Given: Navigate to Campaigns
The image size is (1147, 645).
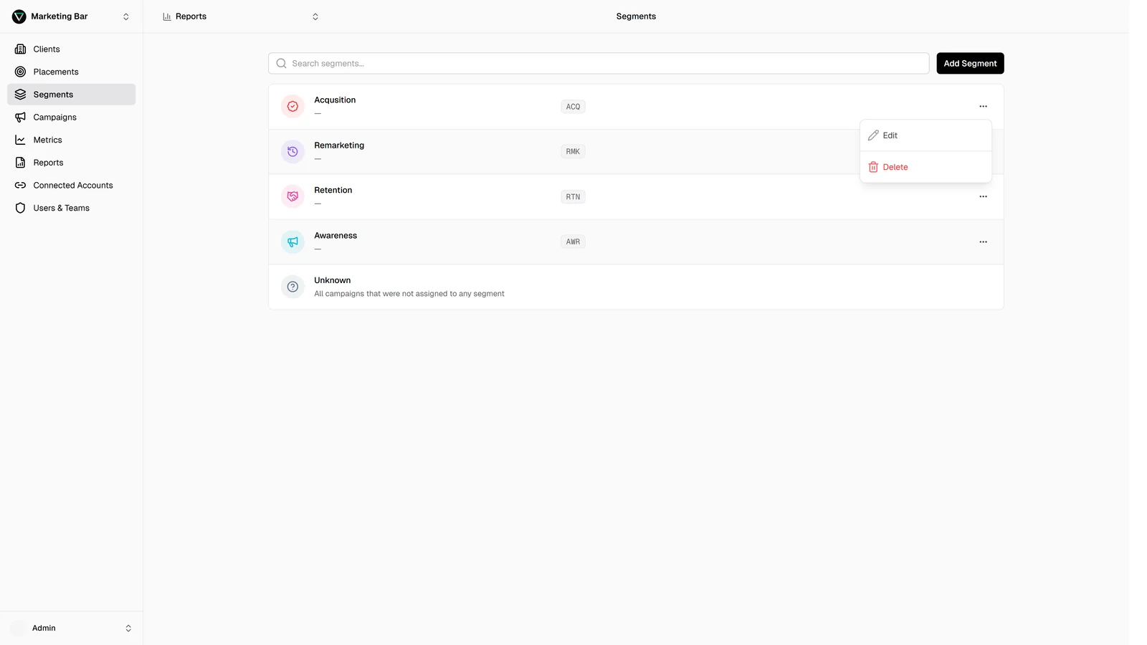Looking at the screenshot, I should point(72,118).
